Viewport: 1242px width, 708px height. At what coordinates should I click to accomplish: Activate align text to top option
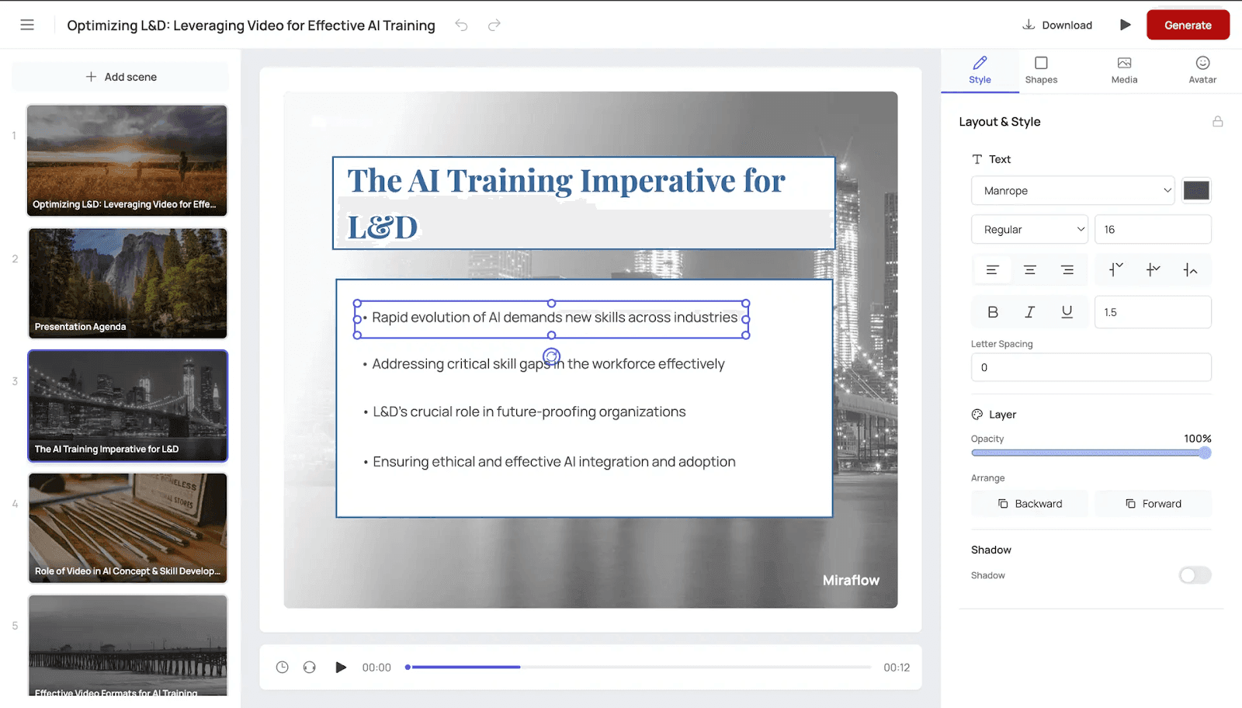(1115, 269)
